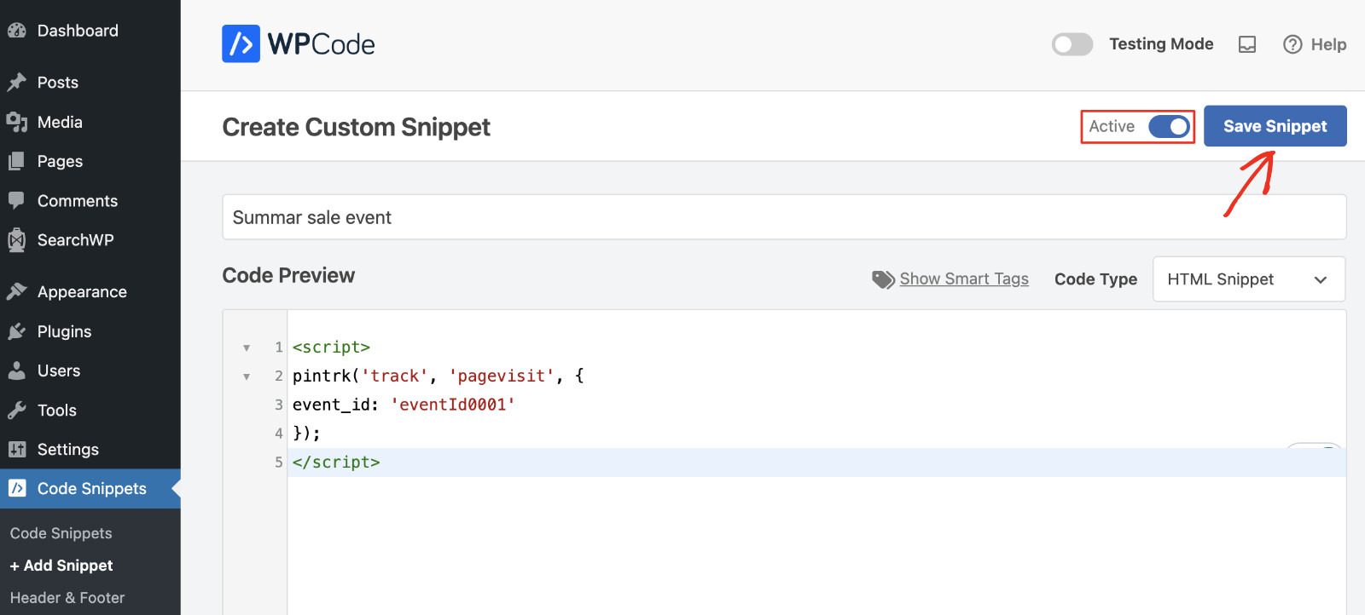This screenshot has width=1365, height=615.
Task: Open the inbox notifications icon
Action: [x=1247, y=44]
